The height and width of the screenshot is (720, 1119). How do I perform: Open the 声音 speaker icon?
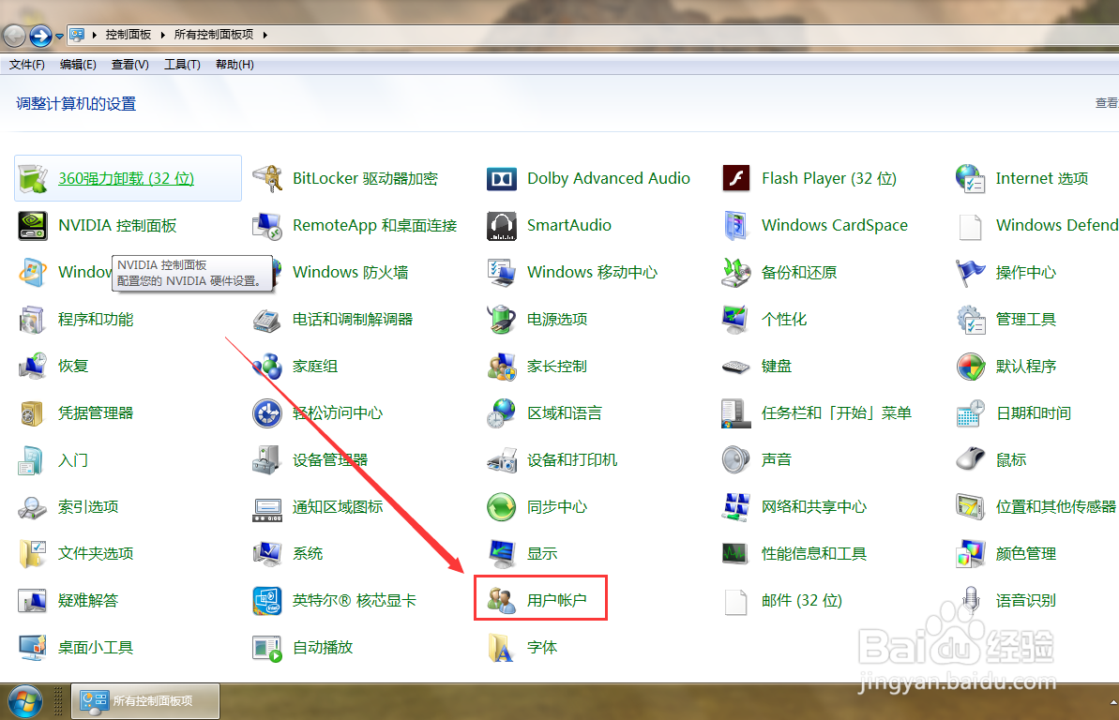click(x=736, y=460)
